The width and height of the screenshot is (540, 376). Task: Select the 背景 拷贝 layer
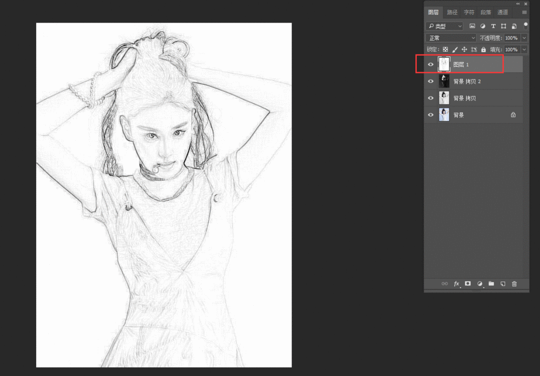(x=475, y=98)
